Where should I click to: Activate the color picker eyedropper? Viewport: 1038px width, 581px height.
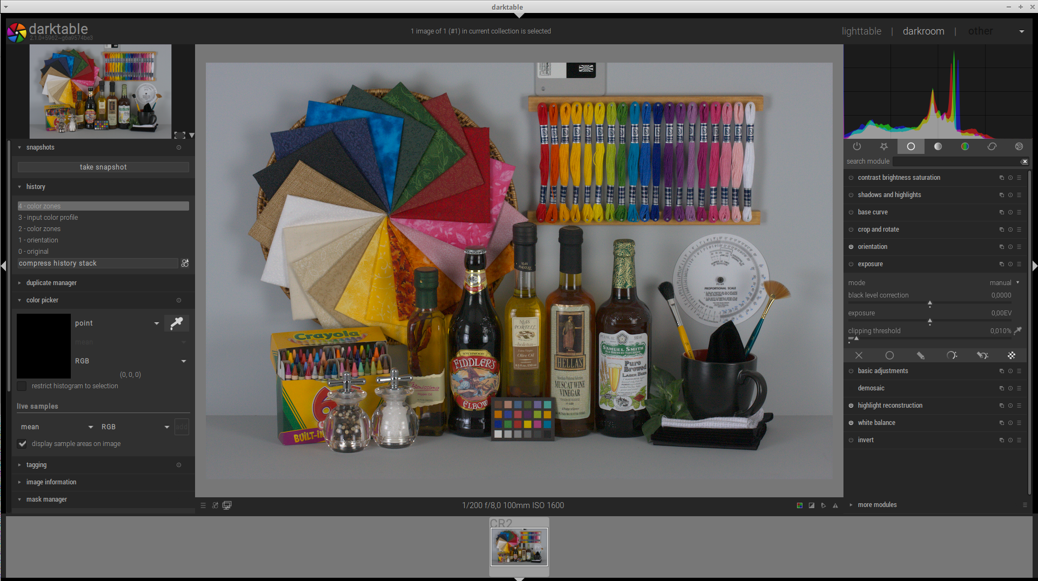click(177, 323)
